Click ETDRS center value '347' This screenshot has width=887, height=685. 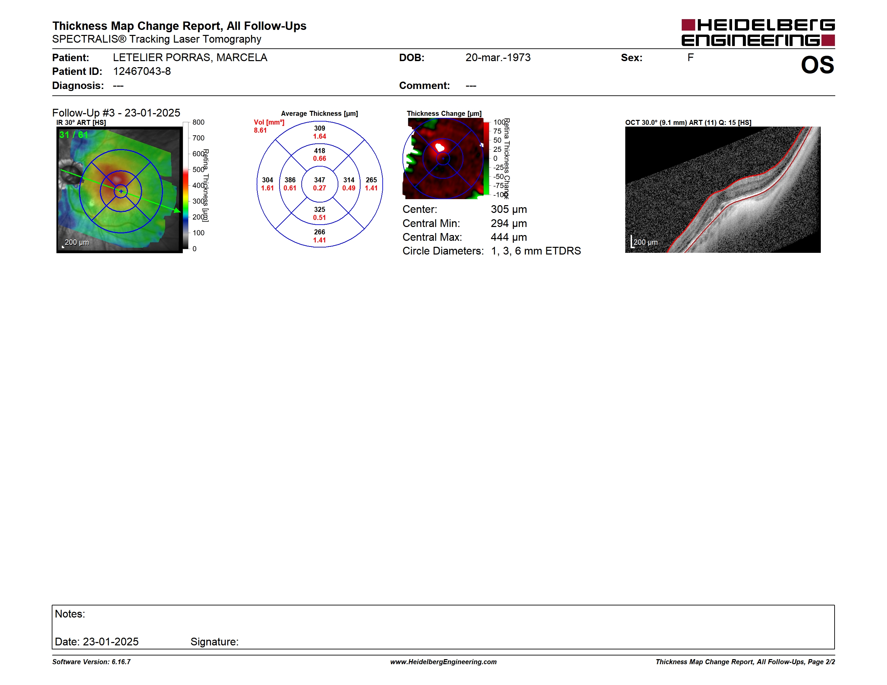pyautogui.click(x=320, y=180)
